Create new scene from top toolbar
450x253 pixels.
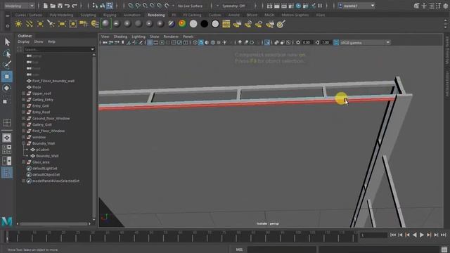[45, 6]
